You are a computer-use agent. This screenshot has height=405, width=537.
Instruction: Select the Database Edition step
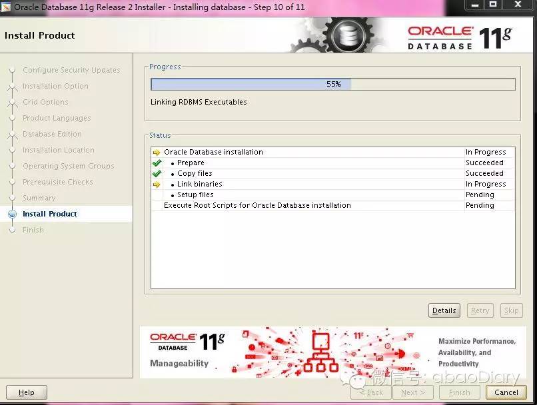click(52, 134)
